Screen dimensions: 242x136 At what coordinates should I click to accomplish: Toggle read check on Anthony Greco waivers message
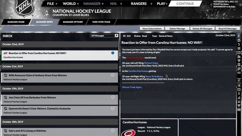tap(113, 75)
